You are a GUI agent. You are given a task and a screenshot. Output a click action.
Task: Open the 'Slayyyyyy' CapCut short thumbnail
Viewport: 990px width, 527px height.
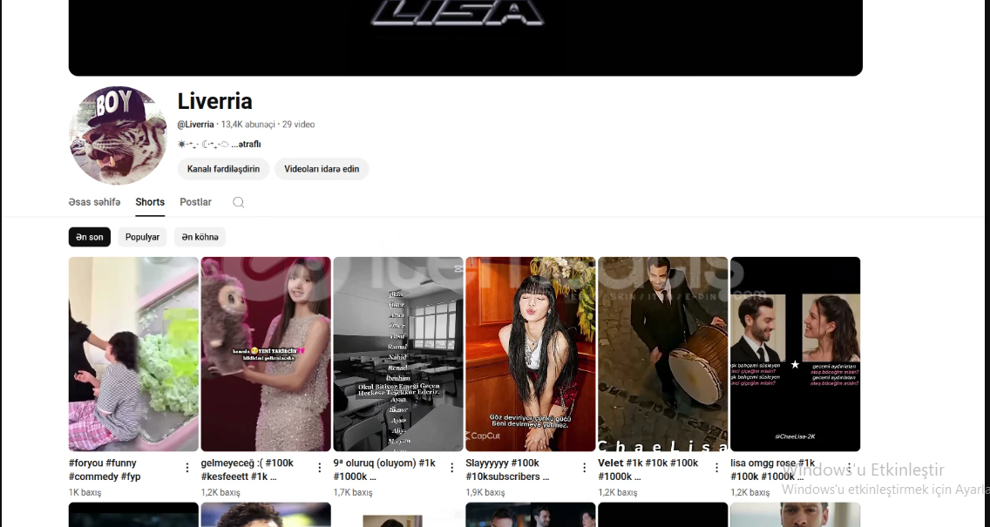pyautogui.click(x=531, y=354)
